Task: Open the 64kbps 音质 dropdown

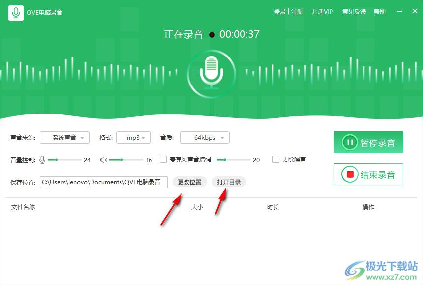Action: pyautogui.click(x=205, y=138)
